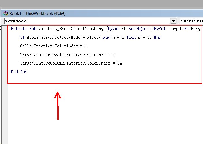Viewport: 203px width, 144px height.
Task: Click the ByVal Sh As Object parameter
Action: pos(128,29)
